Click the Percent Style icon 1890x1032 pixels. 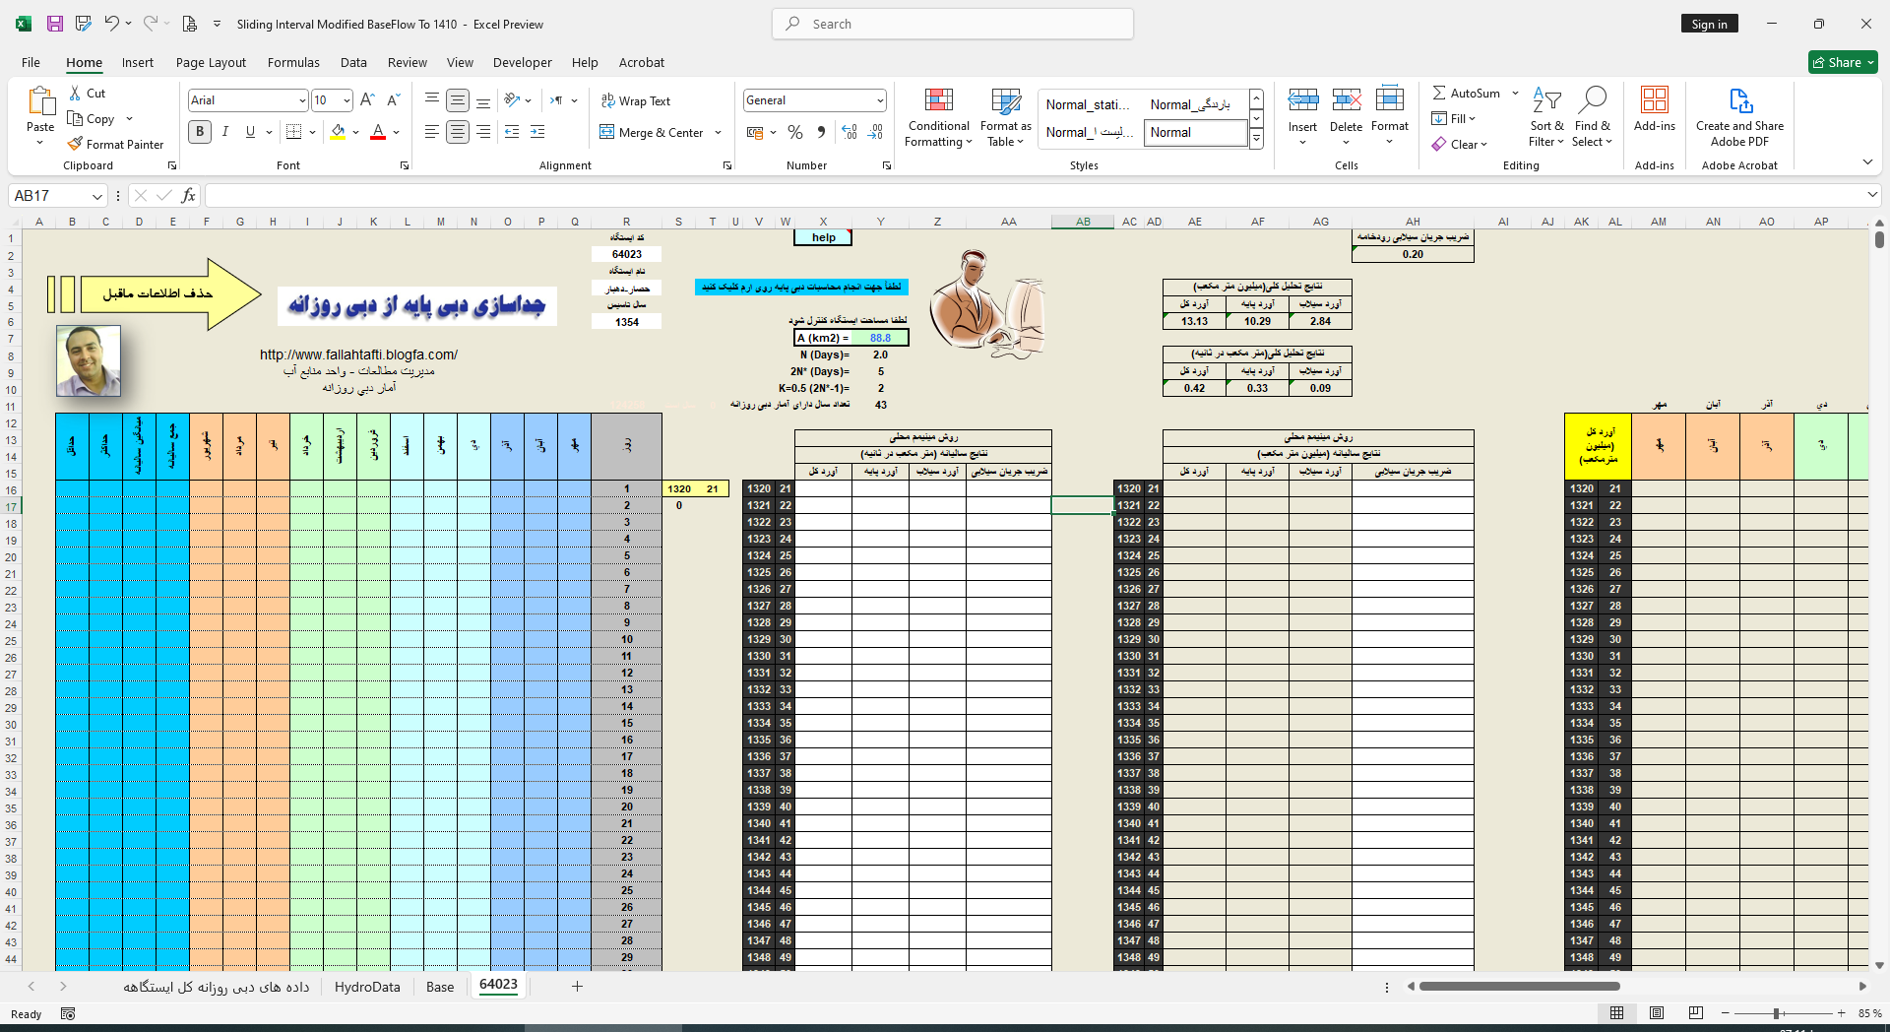point(795,132)
